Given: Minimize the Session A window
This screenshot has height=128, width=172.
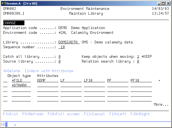Looking at the screenshot, I should pos(159,3).
